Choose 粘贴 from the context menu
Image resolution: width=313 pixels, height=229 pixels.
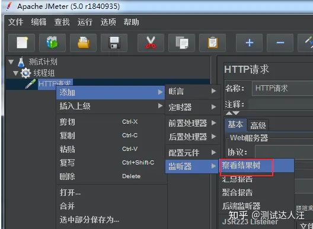pos(111,149)
